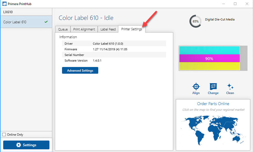Click the Driver value Color Label 610 (1.0.0)
The image size is (253, 152).
coord(108,44)
